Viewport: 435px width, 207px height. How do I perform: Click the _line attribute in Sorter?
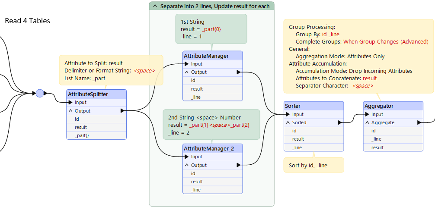coord(314,147)
